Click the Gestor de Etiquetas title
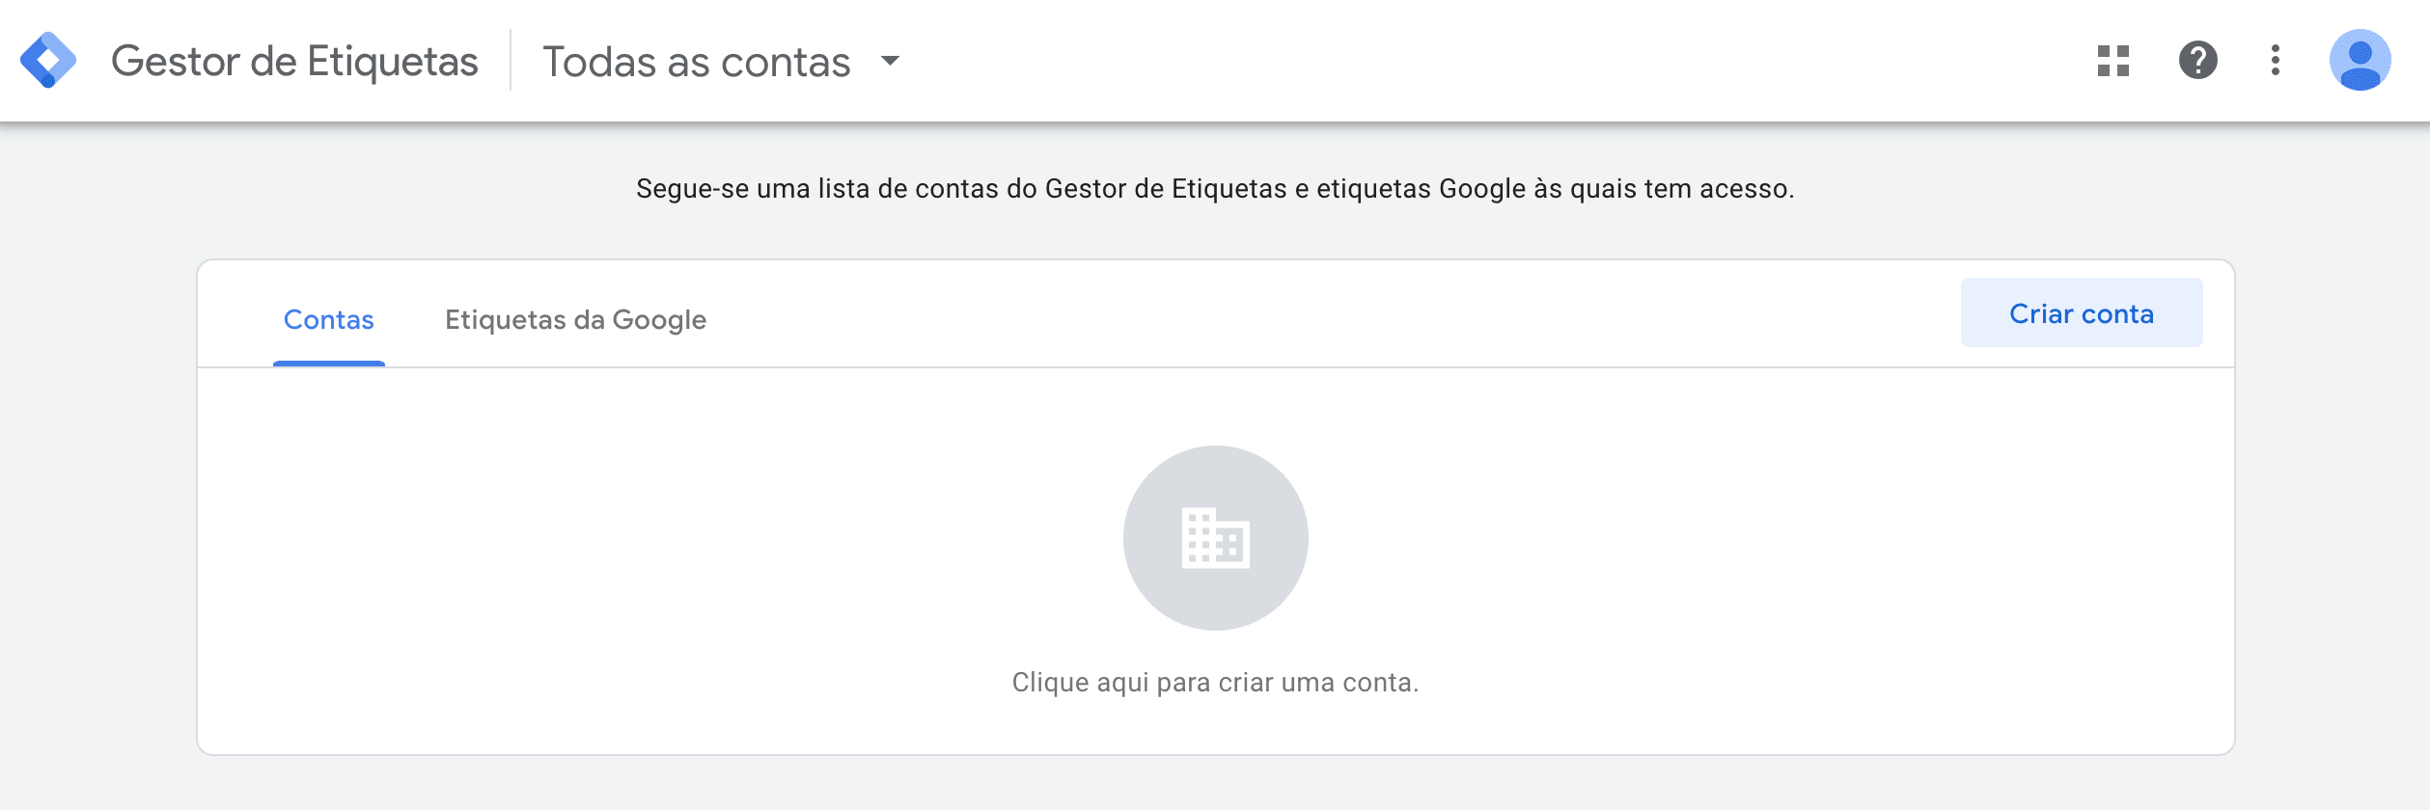This screenshot has width=2430, height=810. [294, 62]
